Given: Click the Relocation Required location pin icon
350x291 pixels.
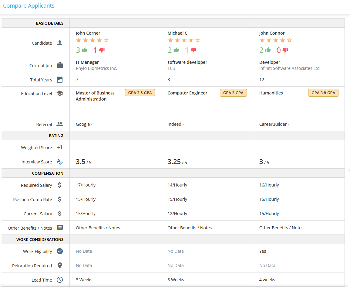Looking at the screenshot, I should [x=60, y=265].
